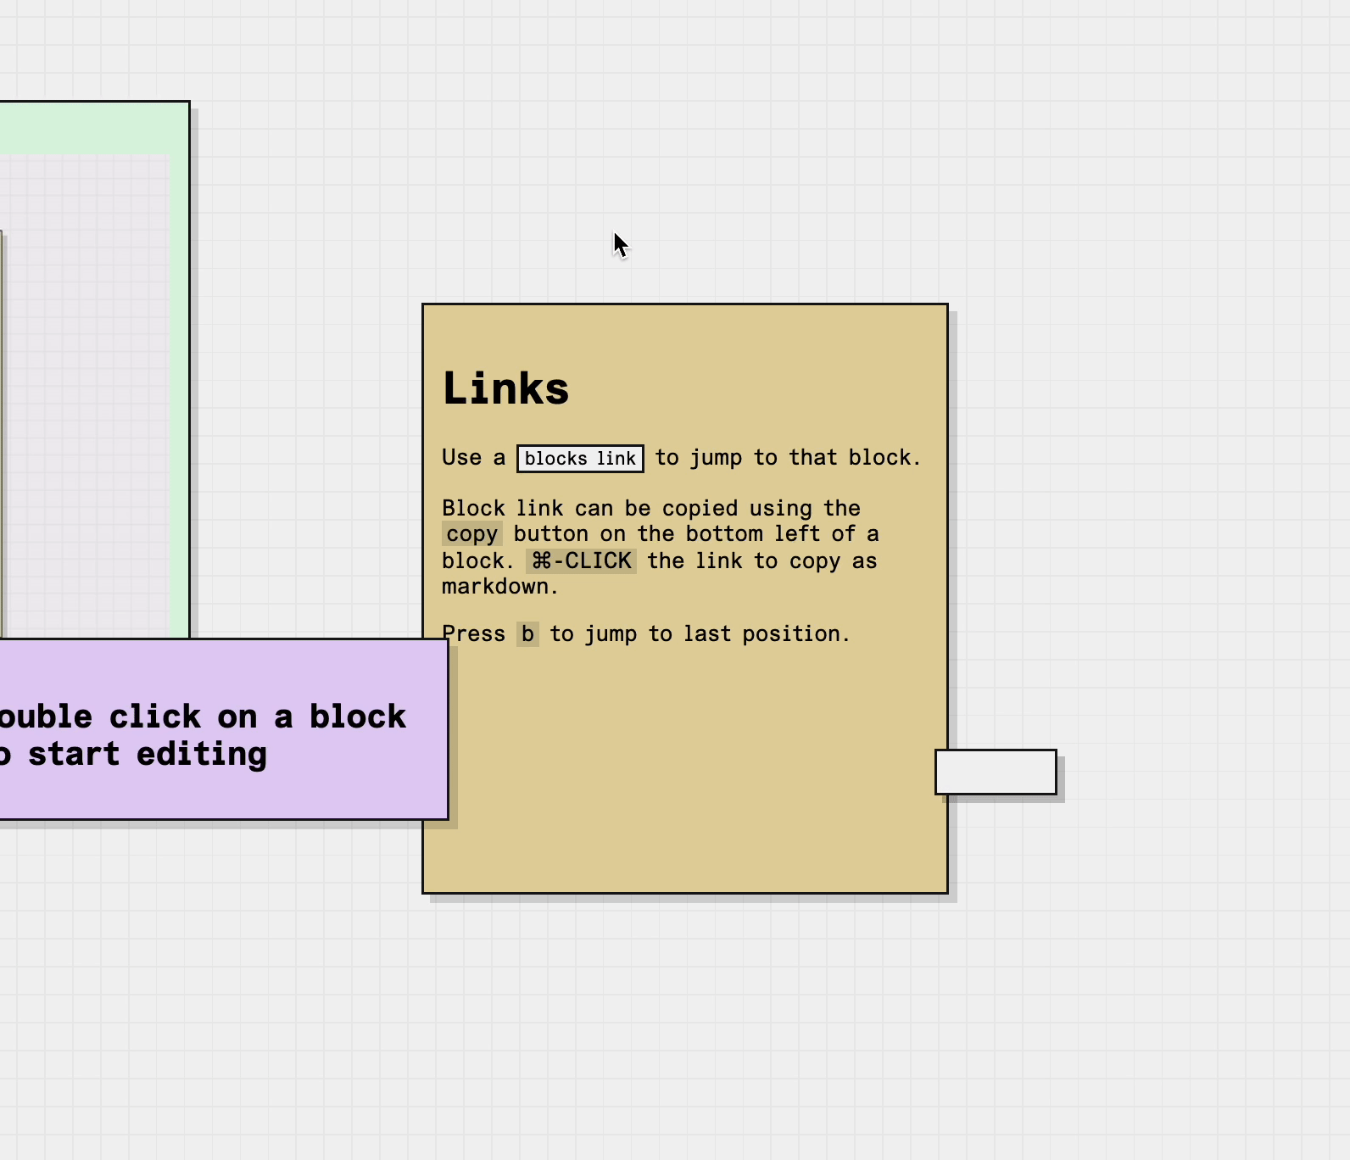Click the word "markdown." in Links block
1350x1160 pixels.
[499, 587]
